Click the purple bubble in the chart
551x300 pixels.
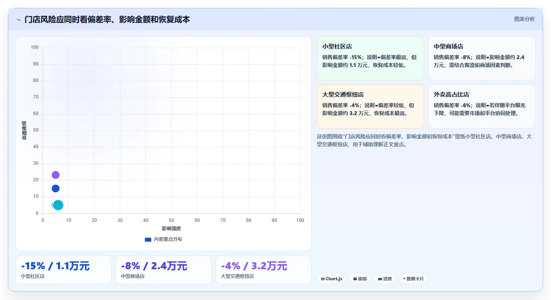pyautogui.click(x=56, y=175)
